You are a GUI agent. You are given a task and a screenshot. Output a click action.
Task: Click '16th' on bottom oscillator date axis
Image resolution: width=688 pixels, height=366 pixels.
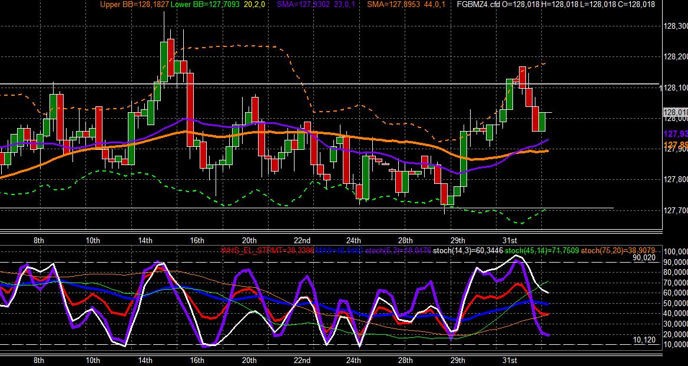(x=197, y=360)
